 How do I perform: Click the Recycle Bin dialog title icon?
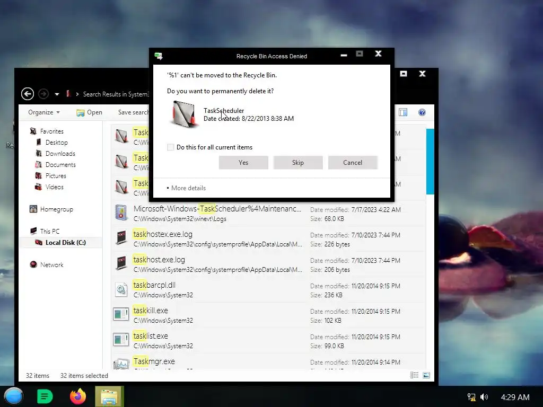[x=159, y=56]
